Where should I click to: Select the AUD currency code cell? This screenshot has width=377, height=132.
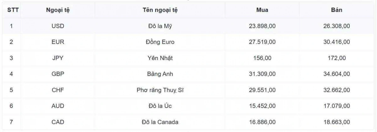point(58,106)
